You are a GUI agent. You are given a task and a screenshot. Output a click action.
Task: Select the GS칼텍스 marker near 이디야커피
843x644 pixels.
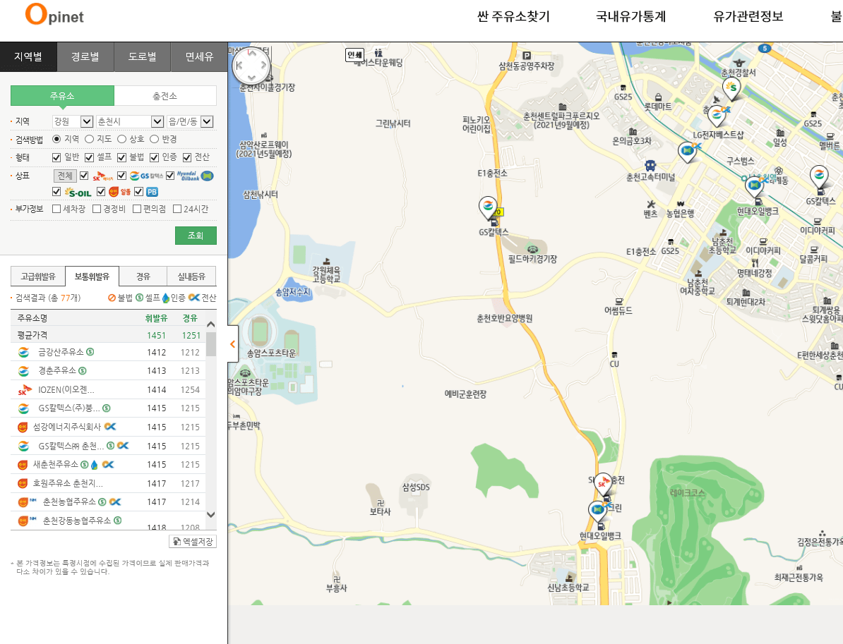[819, 177]
